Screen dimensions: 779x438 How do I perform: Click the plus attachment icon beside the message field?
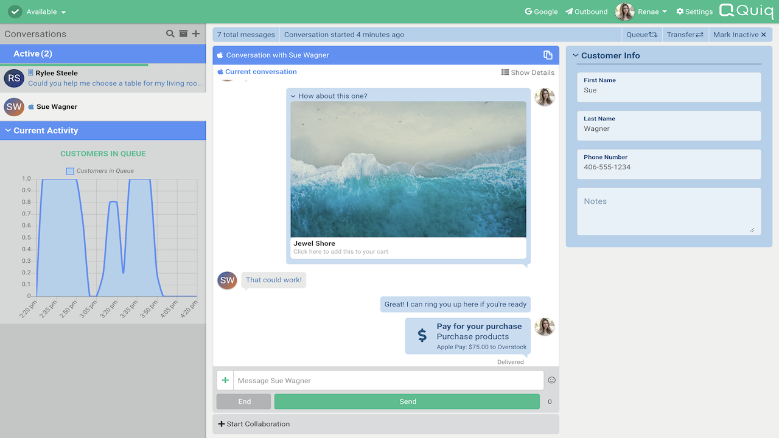click(x=225, y=380)
